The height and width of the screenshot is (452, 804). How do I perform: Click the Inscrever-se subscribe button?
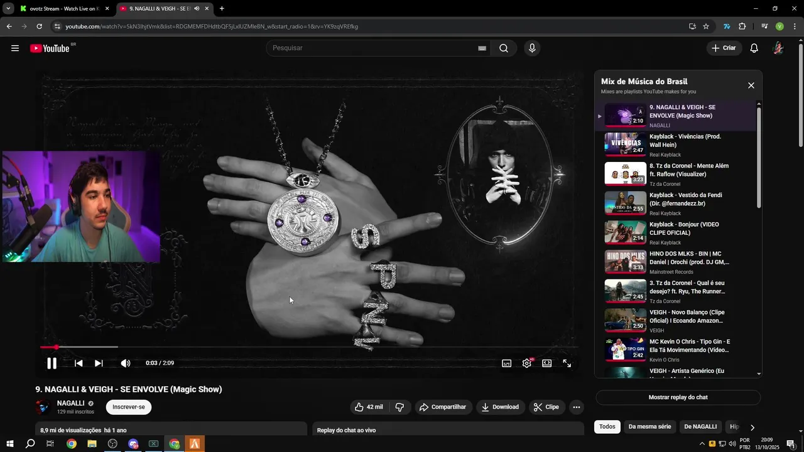pos(129,407)
